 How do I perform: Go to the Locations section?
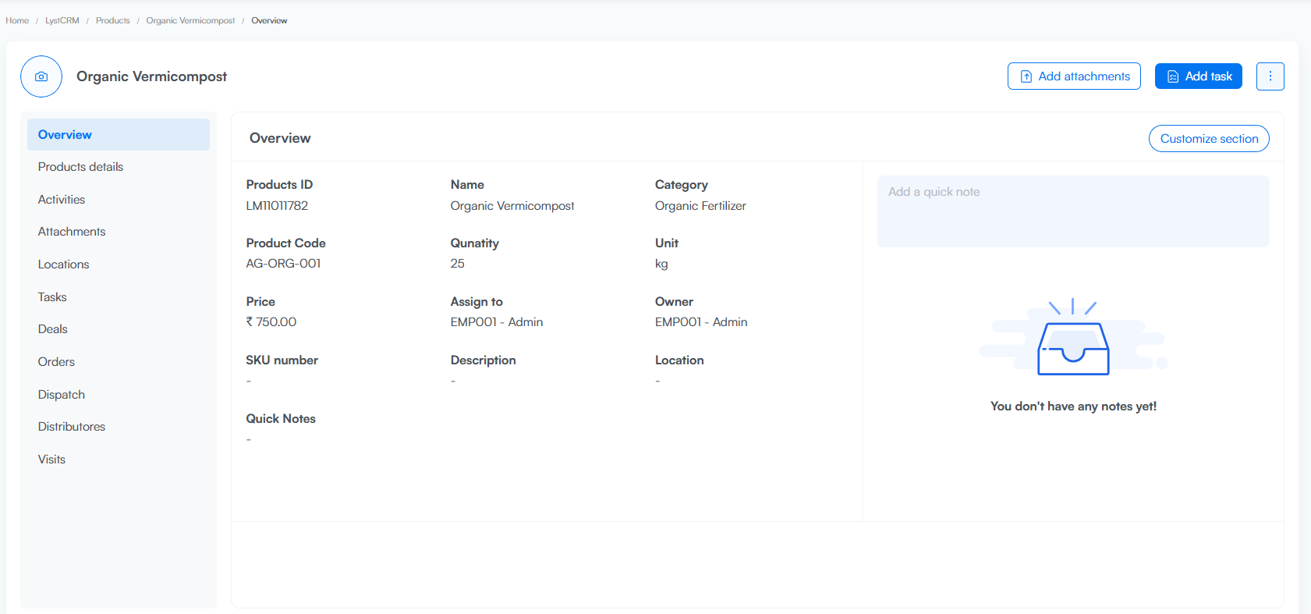click(64, 264)
